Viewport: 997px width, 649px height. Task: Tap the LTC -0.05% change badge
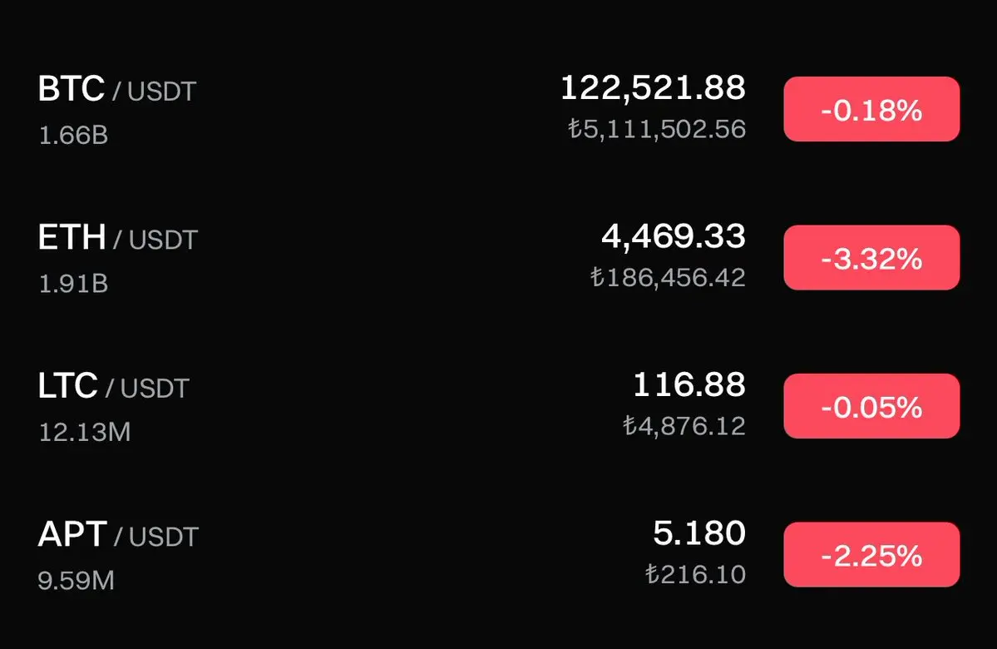[x=871, y=406]
